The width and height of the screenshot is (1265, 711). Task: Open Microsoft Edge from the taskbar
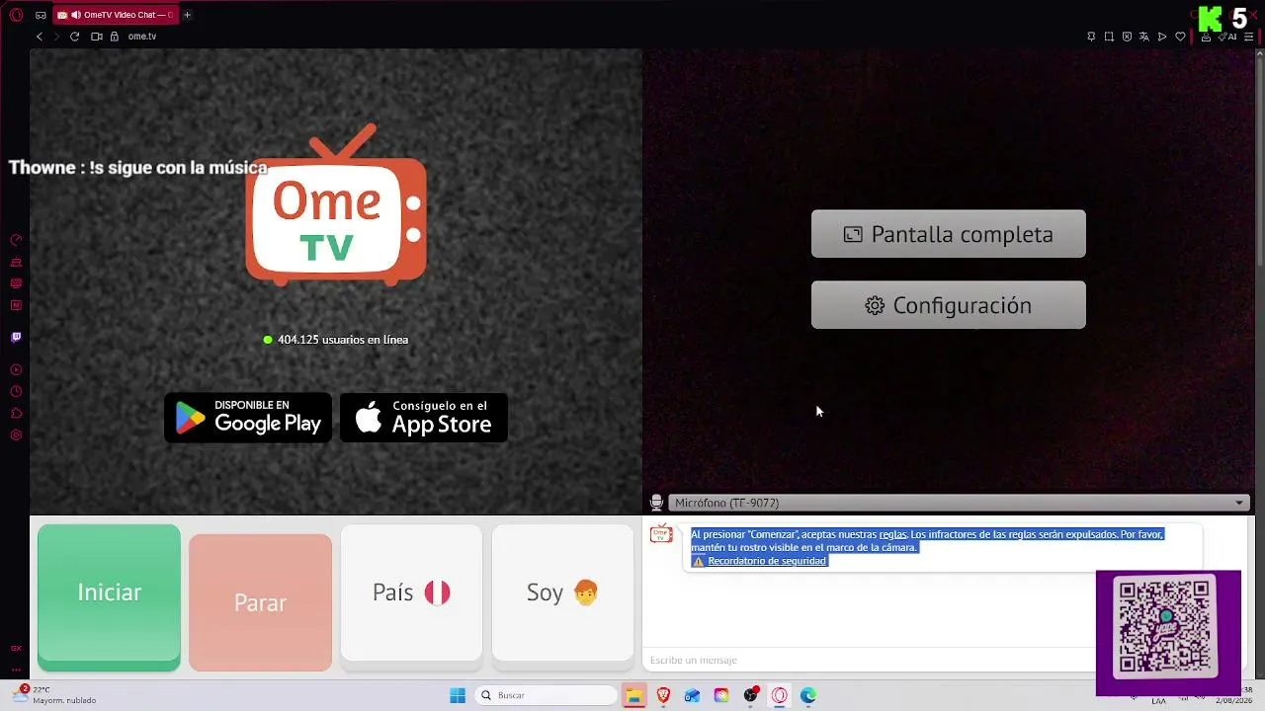tap(808, 695)
